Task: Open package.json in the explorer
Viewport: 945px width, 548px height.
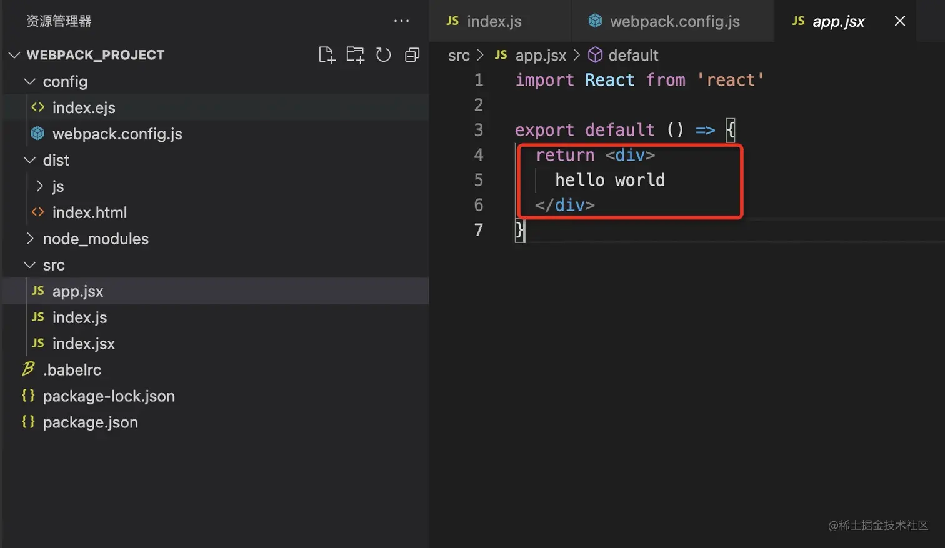Action: pyautogui.click(x=216, y=422)
